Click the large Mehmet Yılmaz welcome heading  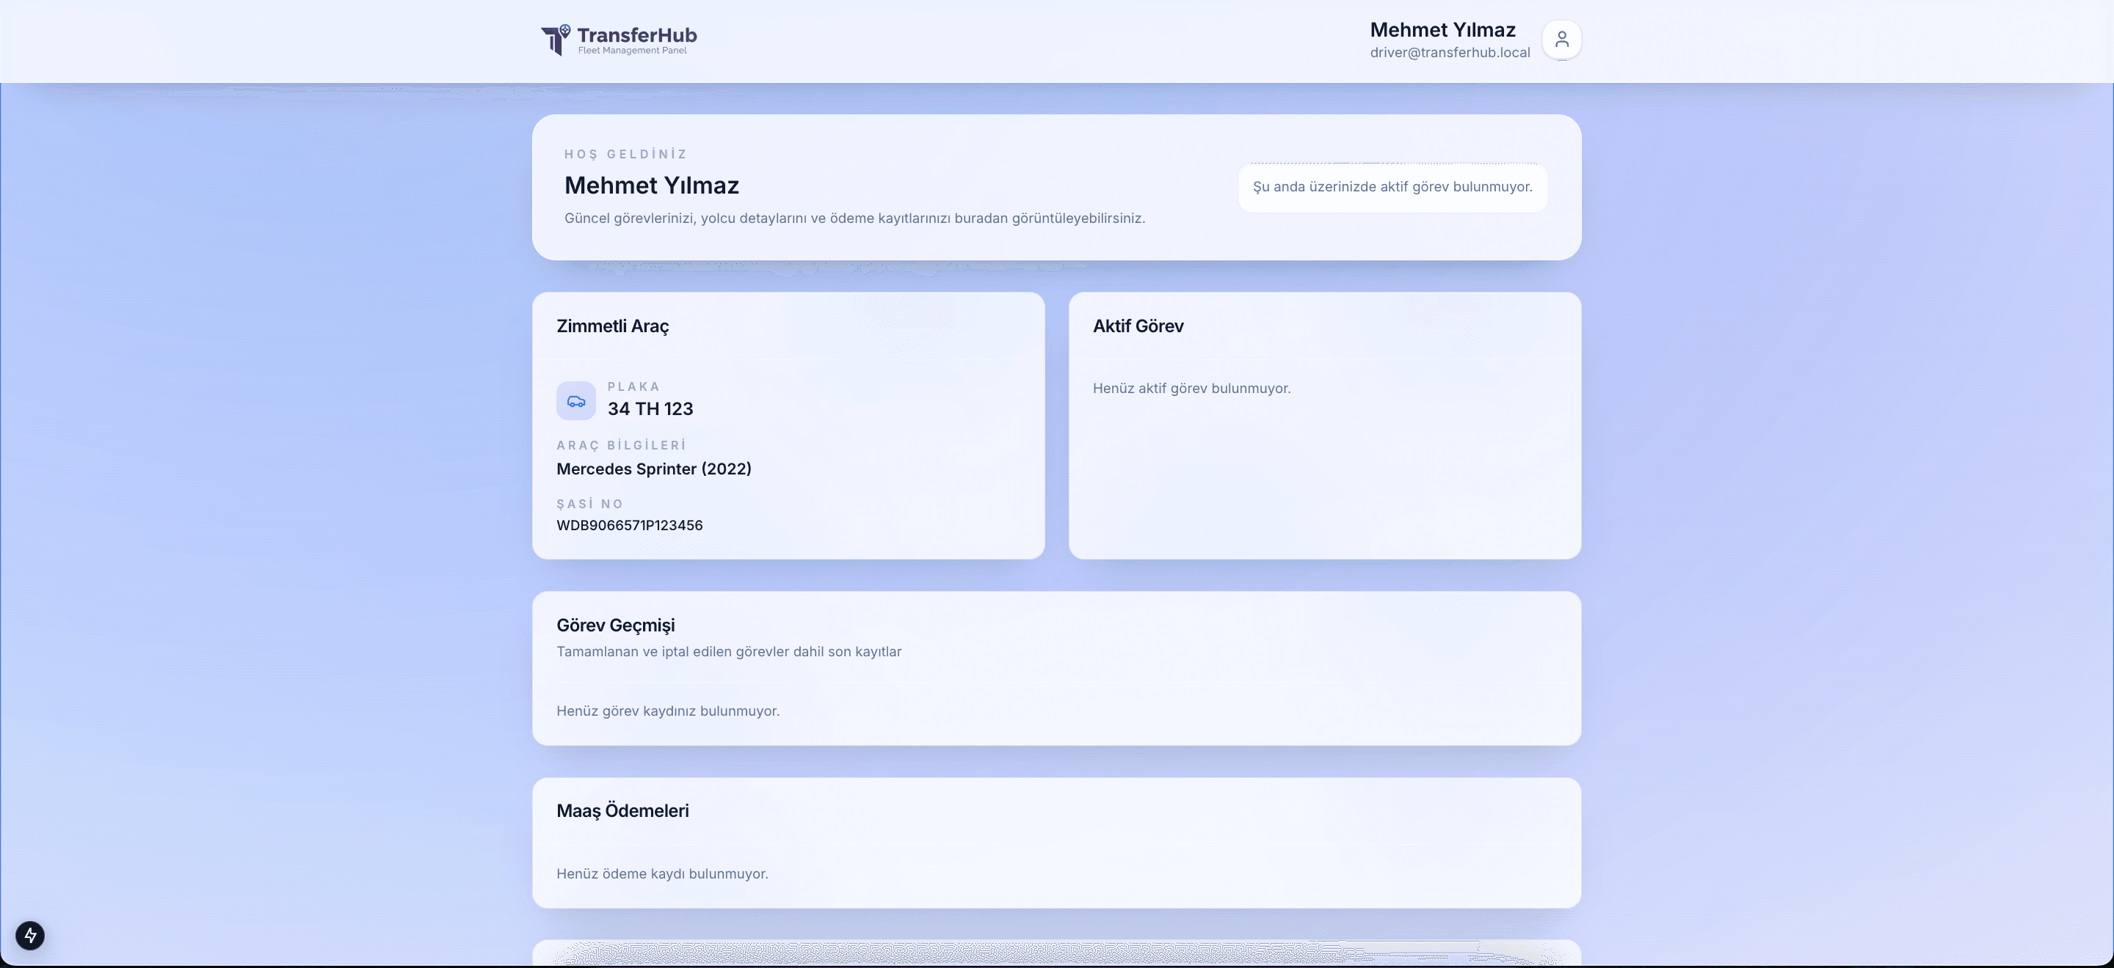[x=651, y=186]
